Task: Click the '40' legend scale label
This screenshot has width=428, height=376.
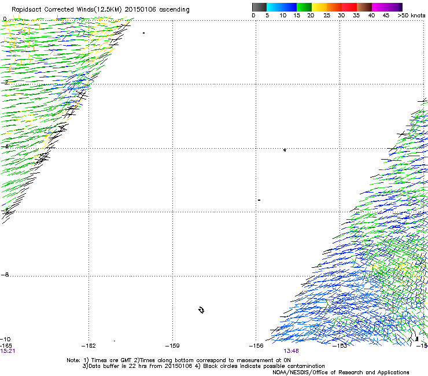Action: click(x=371, y=16)
